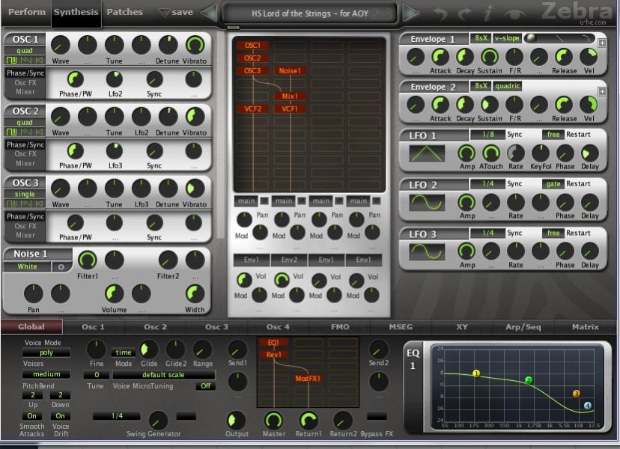This screenshot has width=620, height=449.
Task: Select OSC 1 Osc FX page
Action: 25,82
